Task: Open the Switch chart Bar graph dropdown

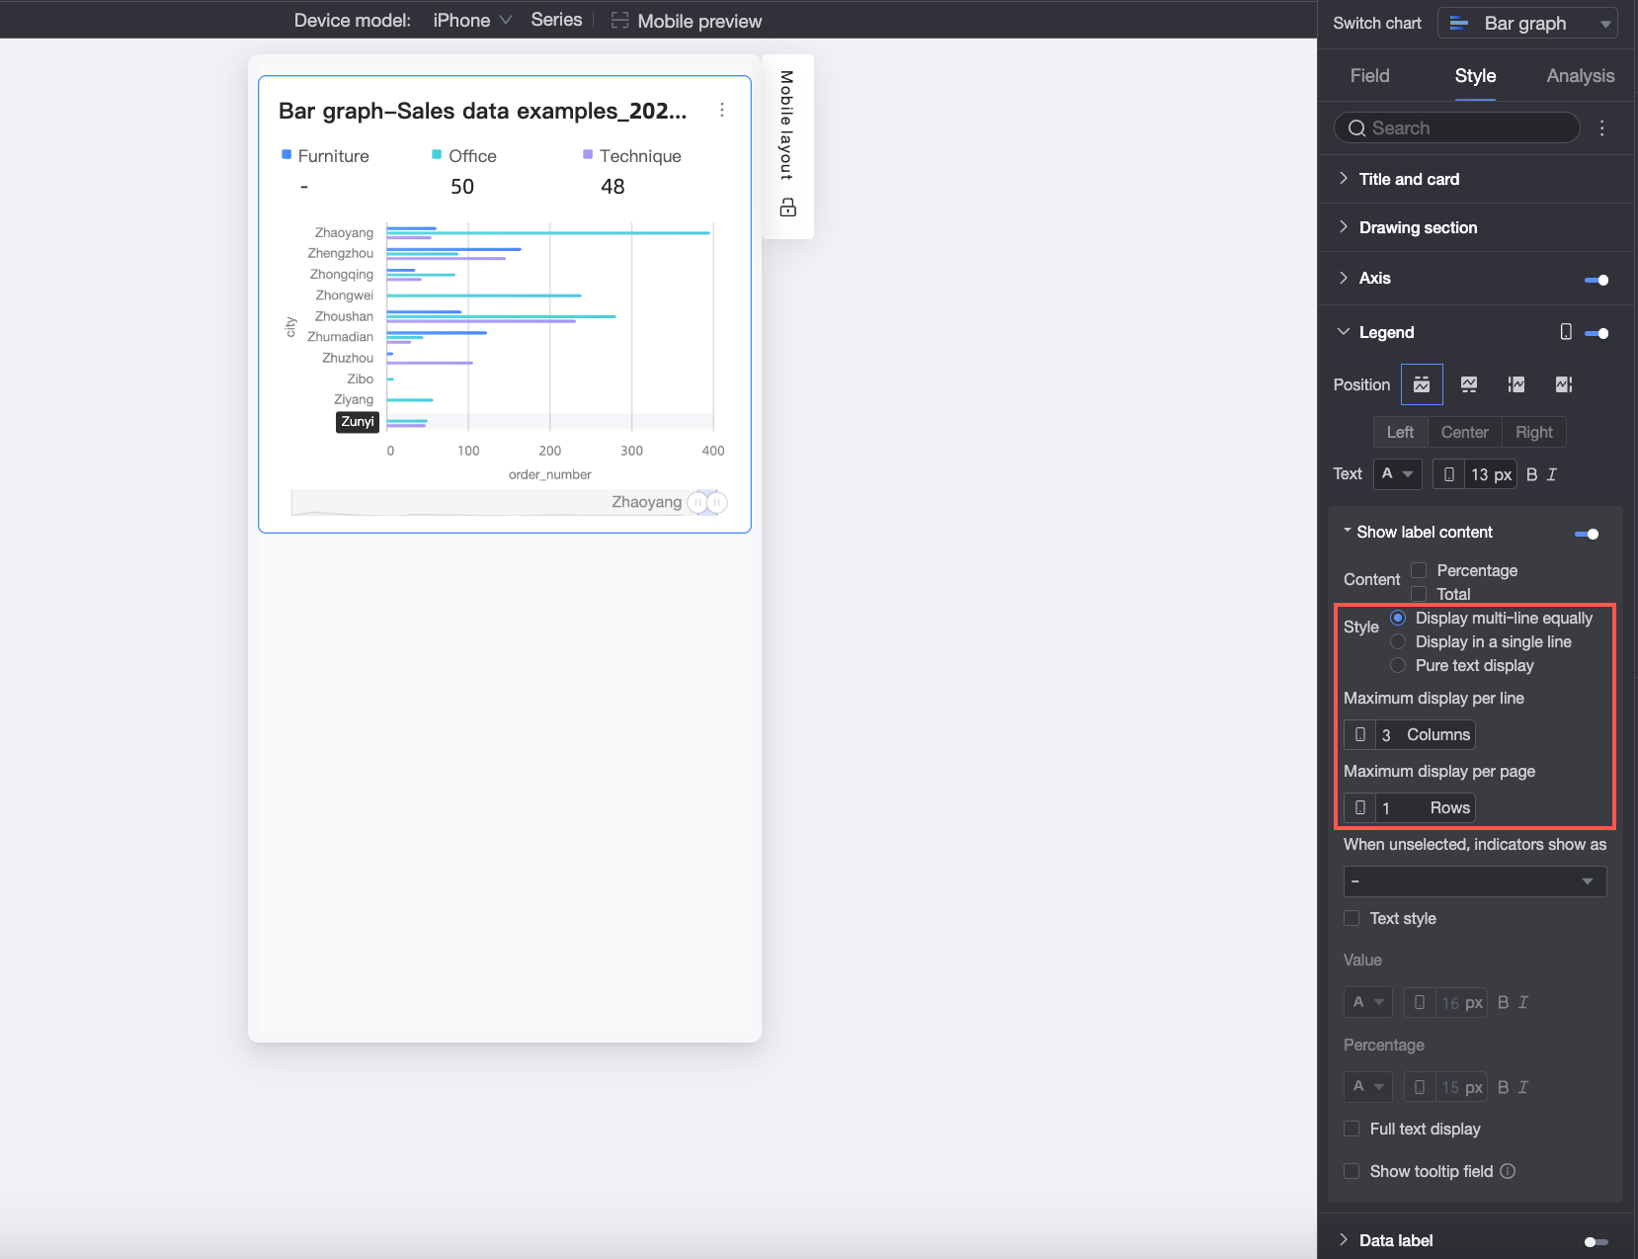Action: coord(1527,23)
